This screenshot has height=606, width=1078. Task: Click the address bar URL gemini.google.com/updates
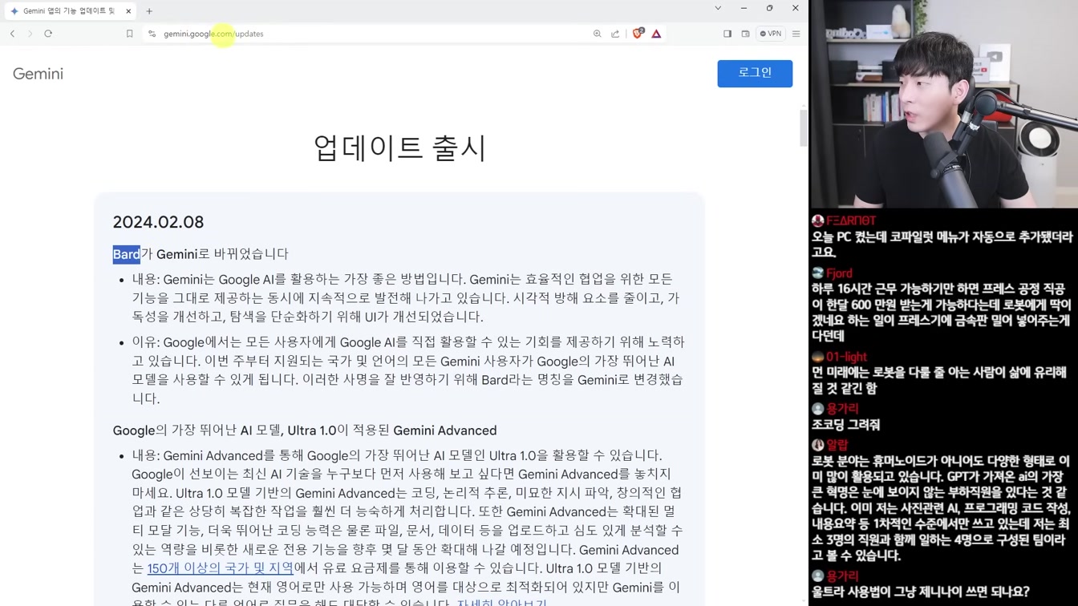[x=213, y=34]
